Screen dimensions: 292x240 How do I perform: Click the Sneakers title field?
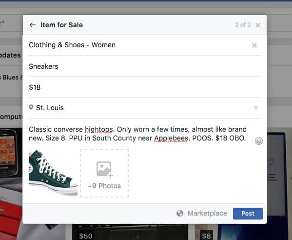(145, 66)
